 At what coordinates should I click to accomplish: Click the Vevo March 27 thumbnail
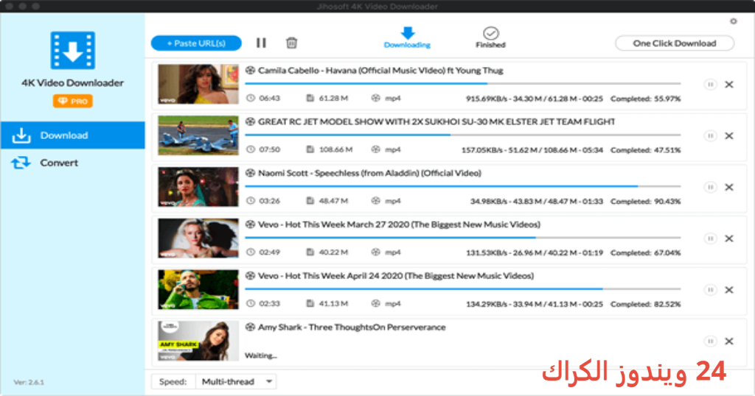pos(198,238)
